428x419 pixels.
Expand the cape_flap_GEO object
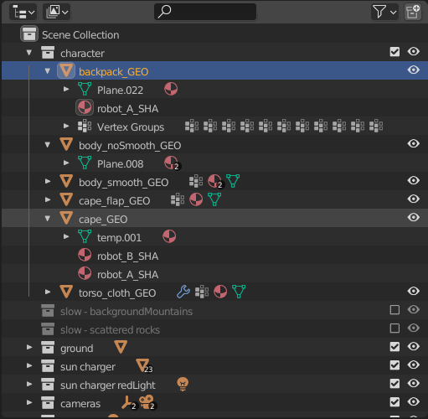coord(48,199)
